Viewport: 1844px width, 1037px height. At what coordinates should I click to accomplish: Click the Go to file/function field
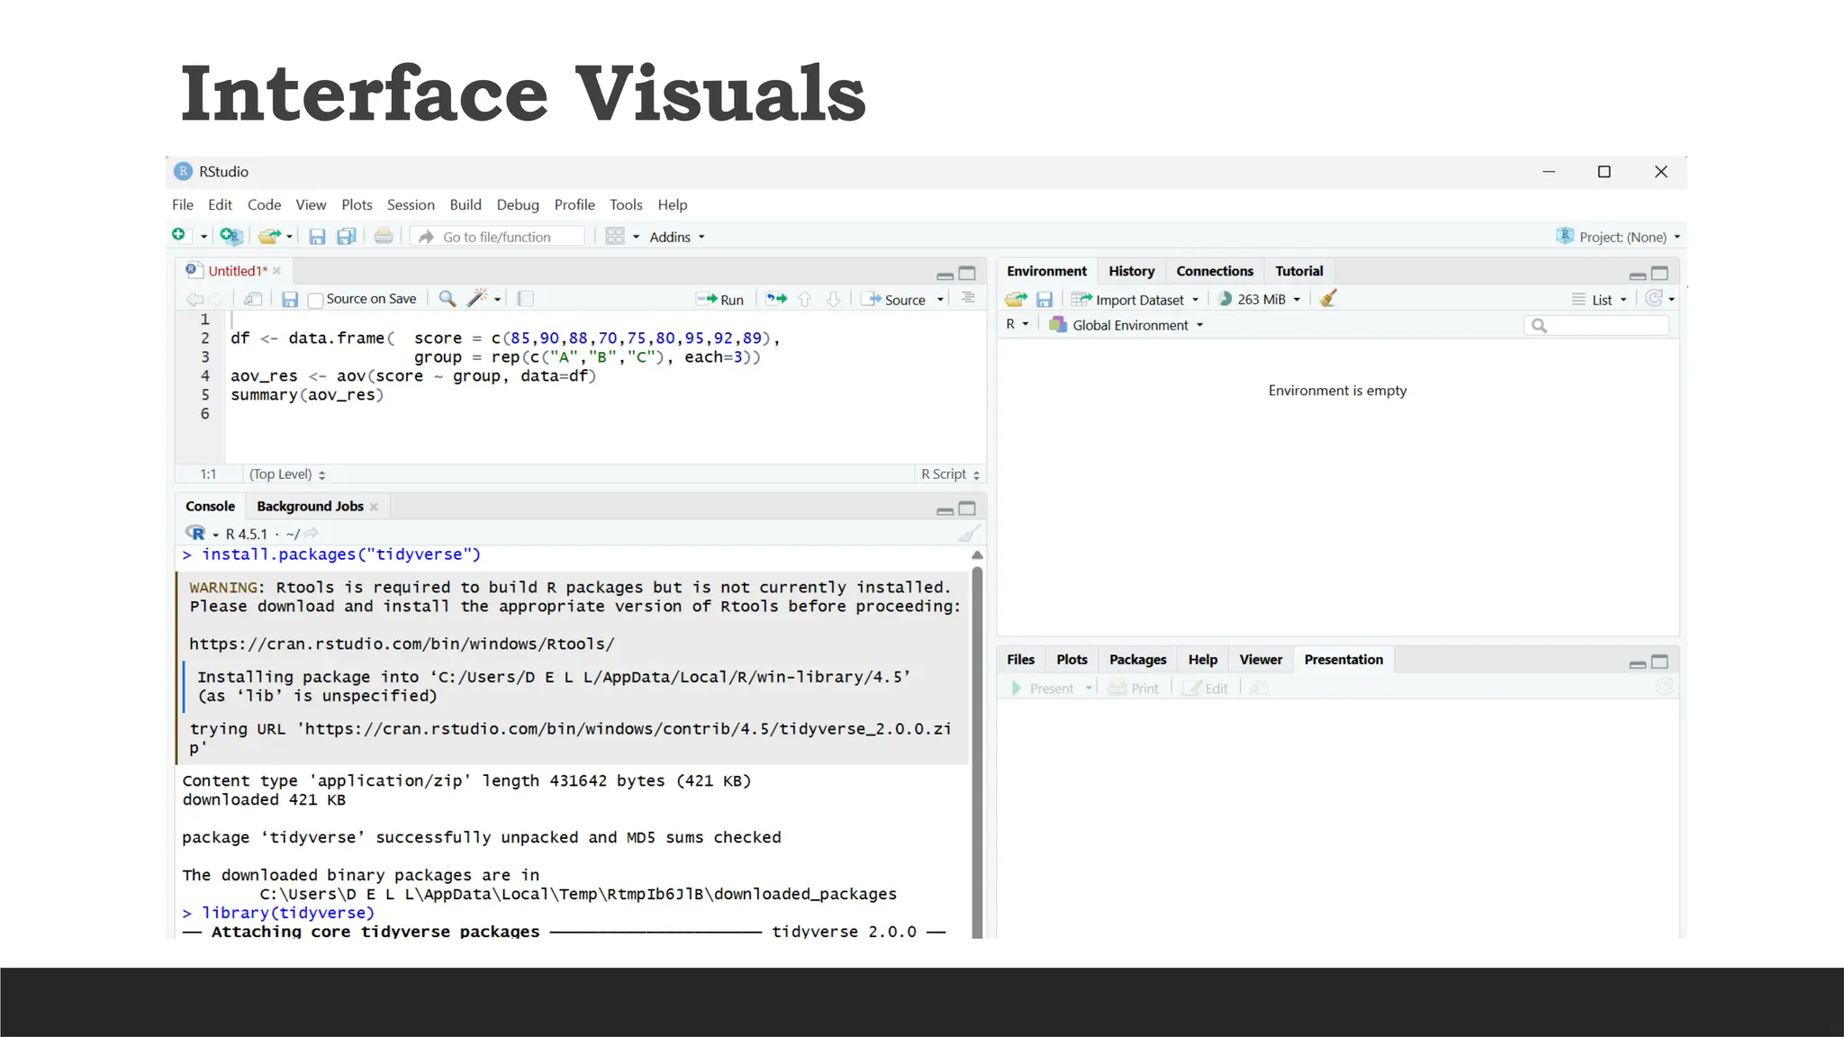coord(498,237)
